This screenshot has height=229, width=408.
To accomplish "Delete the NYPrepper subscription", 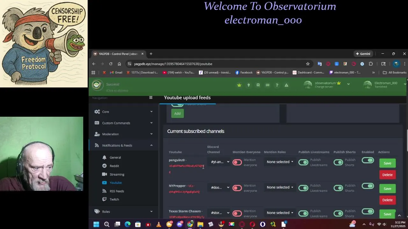I will (x=387, y=200).
